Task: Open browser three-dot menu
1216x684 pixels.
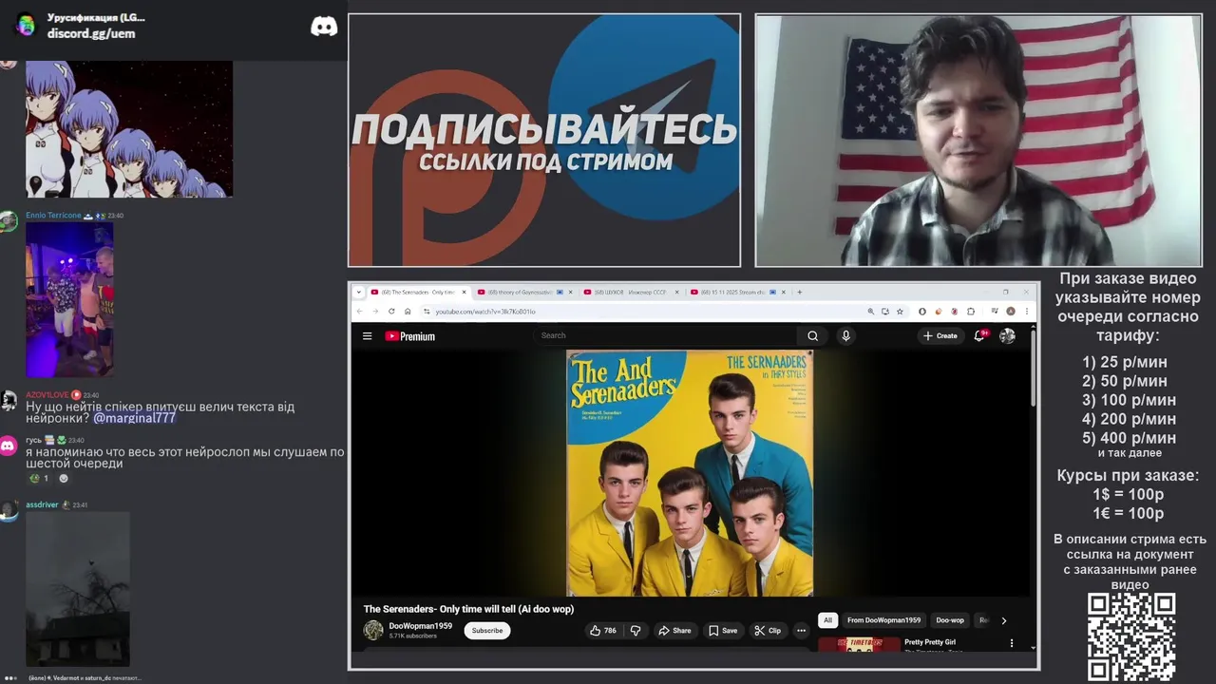Action: pos(1028,311)
